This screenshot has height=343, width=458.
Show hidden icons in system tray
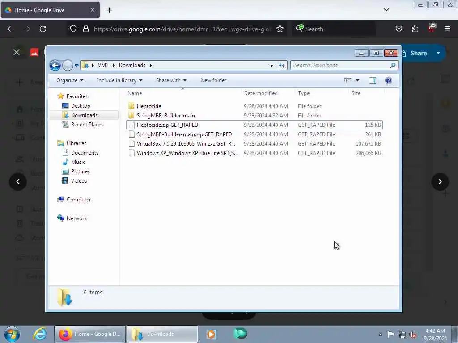click(x=380, y=335)
